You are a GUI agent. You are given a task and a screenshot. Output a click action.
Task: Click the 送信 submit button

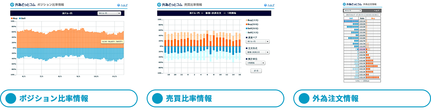pos(256,71)
